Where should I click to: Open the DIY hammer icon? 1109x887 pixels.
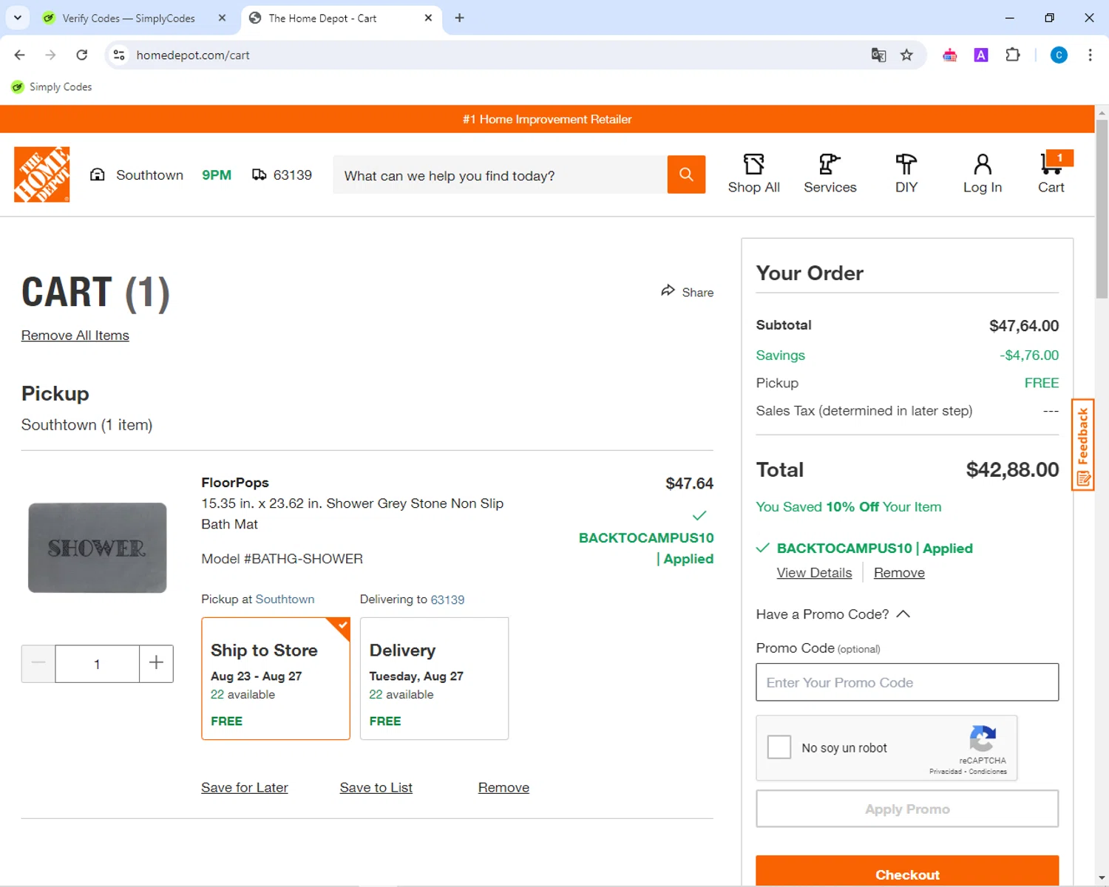pyautogui.click(x=906, y=164)
